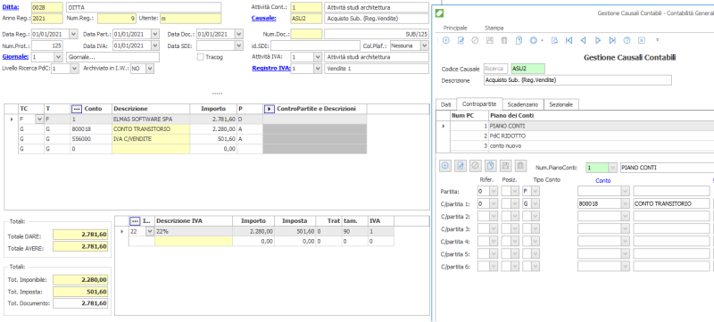Click the IVA C/VENDITE cell

coord(151,139)
